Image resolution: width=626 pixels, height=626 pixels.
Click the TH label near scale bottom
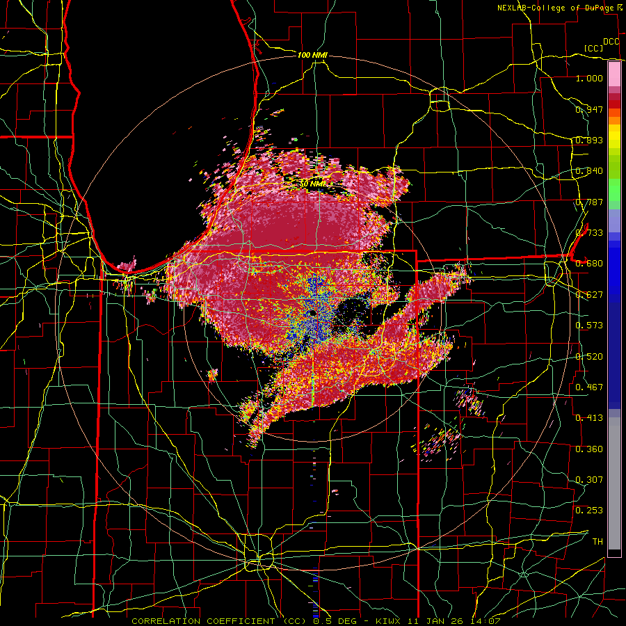coord(597,542)
